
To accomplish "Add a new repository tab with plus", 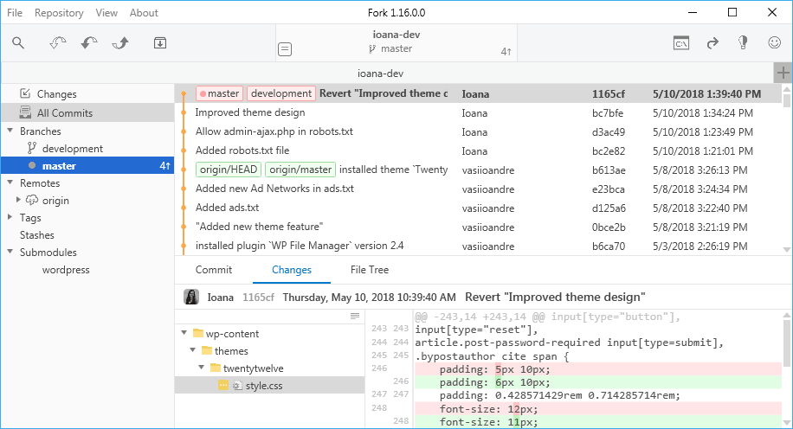I will coord(783,73).
